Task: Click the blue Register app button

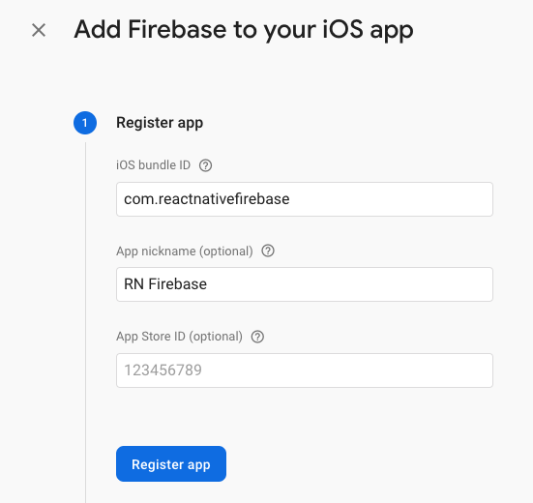Action: point(171,464)
